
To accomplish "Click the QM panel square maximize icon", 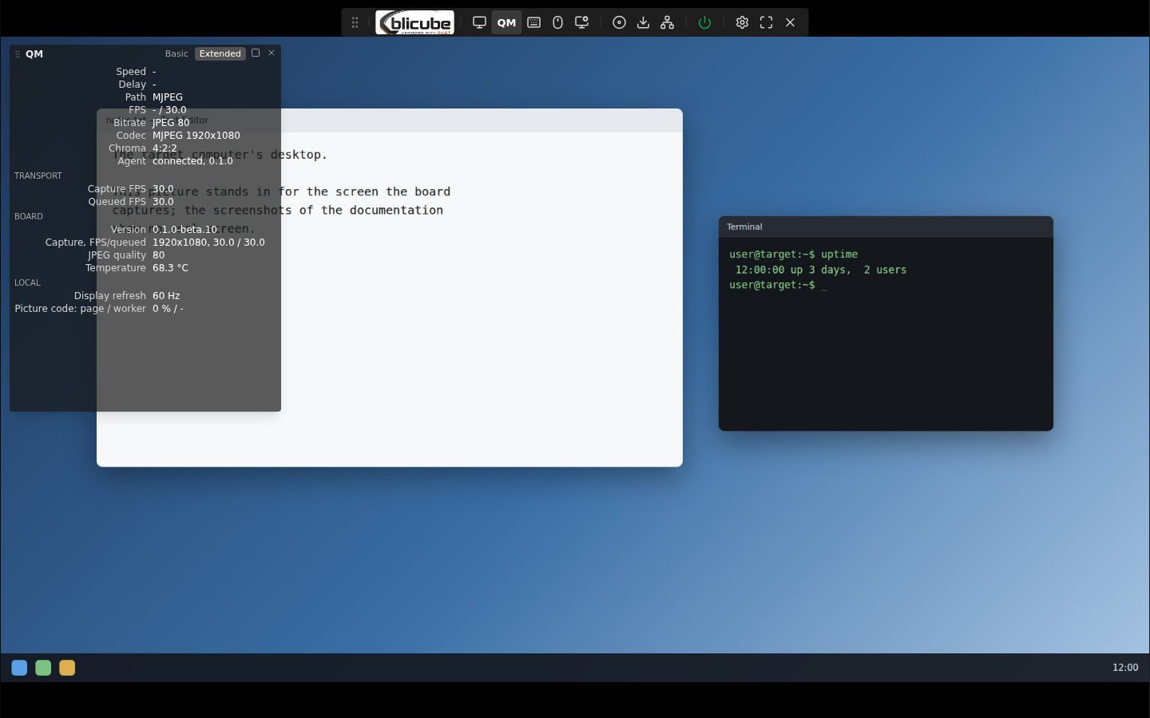I will pyautogui.click(x=256, y=53).
